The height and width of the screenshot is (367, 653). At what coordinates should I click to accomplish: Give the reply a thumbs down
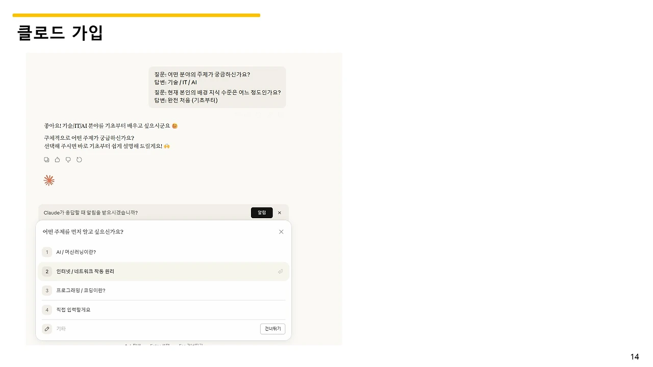(68, 160)
